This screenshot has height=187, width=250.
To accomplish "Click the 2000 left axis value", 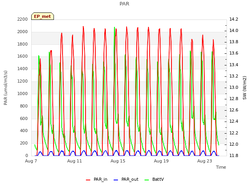I will 23,32.
